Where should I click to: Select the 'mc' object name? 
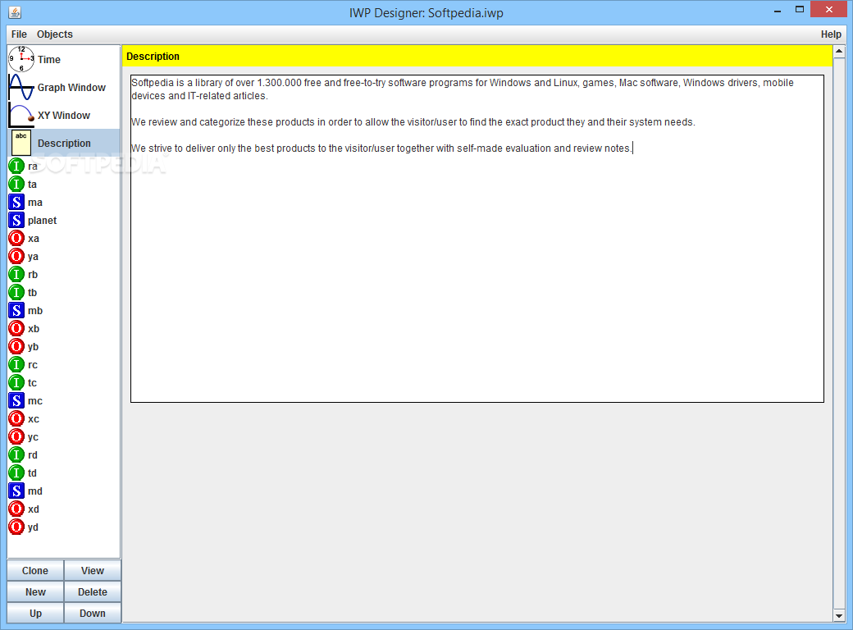coord(34,401)
